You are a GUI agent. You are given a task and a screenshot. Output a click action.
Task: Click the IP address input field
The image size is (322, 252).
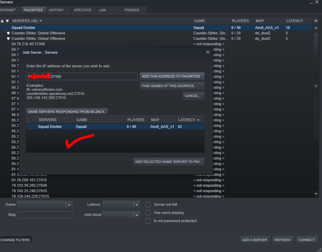coord(82,77)
